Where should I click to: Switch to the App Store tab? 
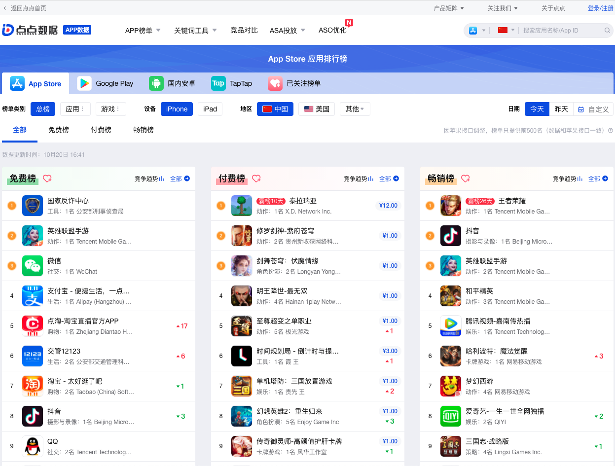(36, 83)
